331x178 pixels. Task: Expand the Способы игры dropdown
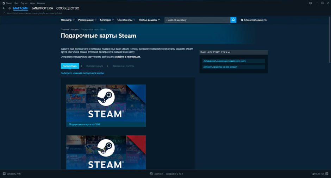(126, 20)
